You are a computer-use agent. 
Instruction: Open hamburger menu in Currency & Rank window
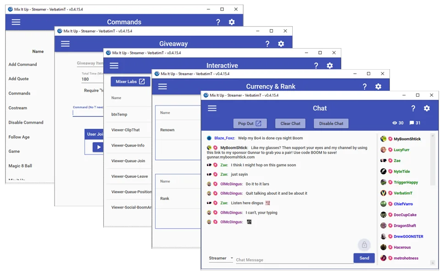click(x=162, y=86)
